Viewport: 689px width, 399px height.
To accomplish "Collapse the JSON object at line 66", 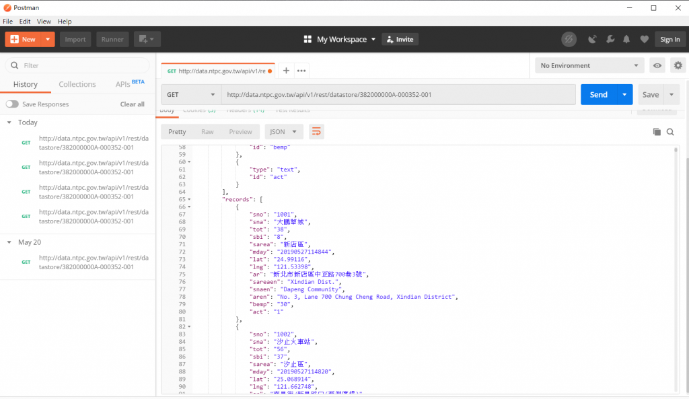I will 189,207.
